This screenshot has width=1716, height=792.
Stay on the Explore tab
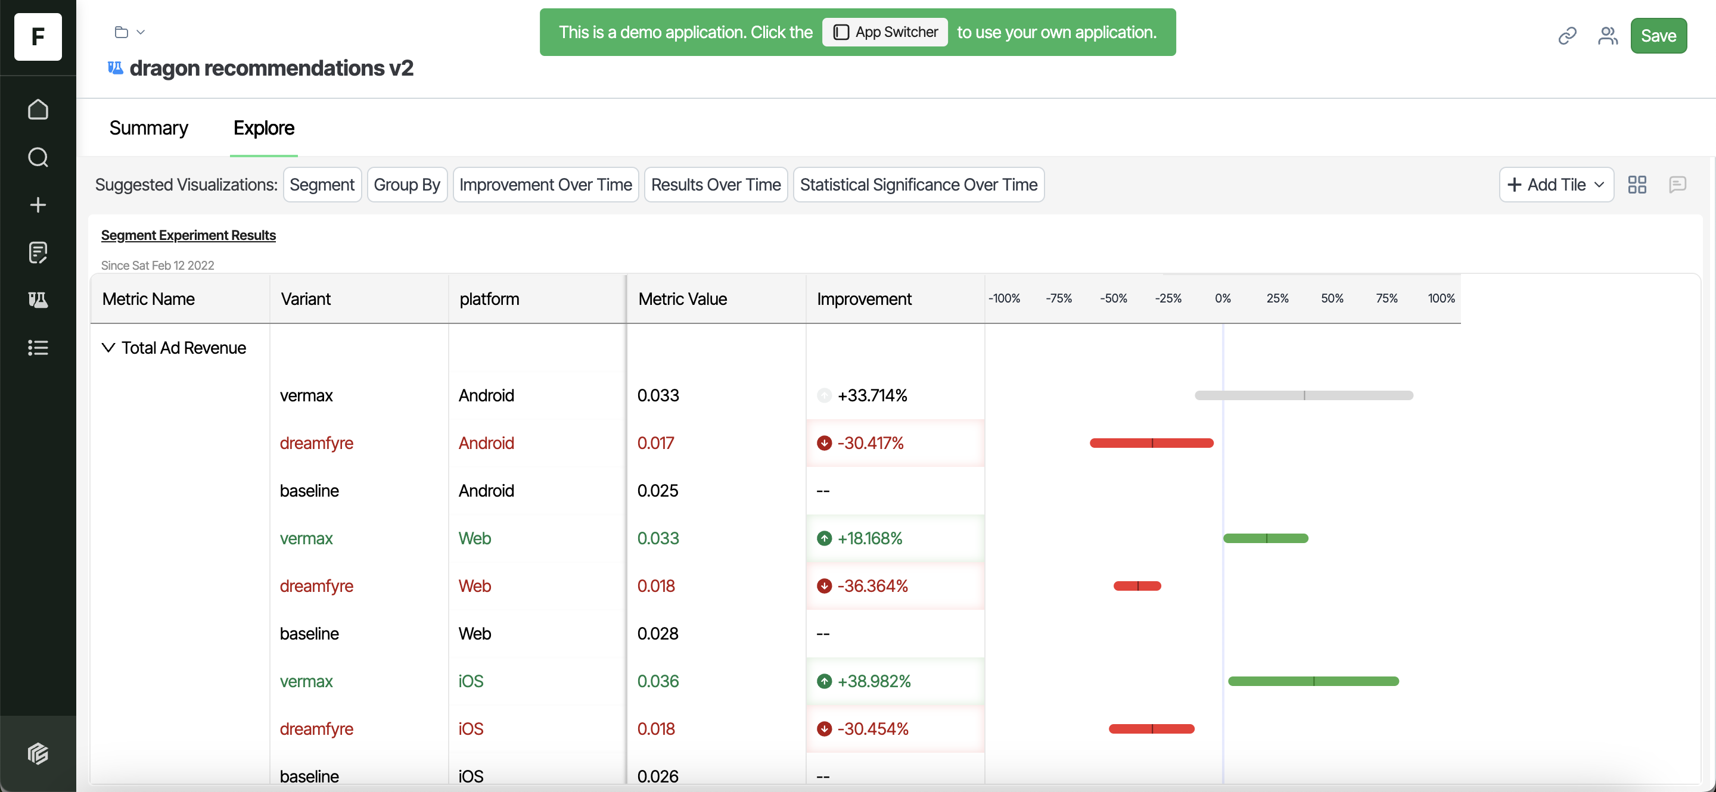(x=264, y=128)
